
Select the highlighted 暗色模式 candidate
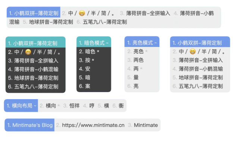click(x=94, y=42)
